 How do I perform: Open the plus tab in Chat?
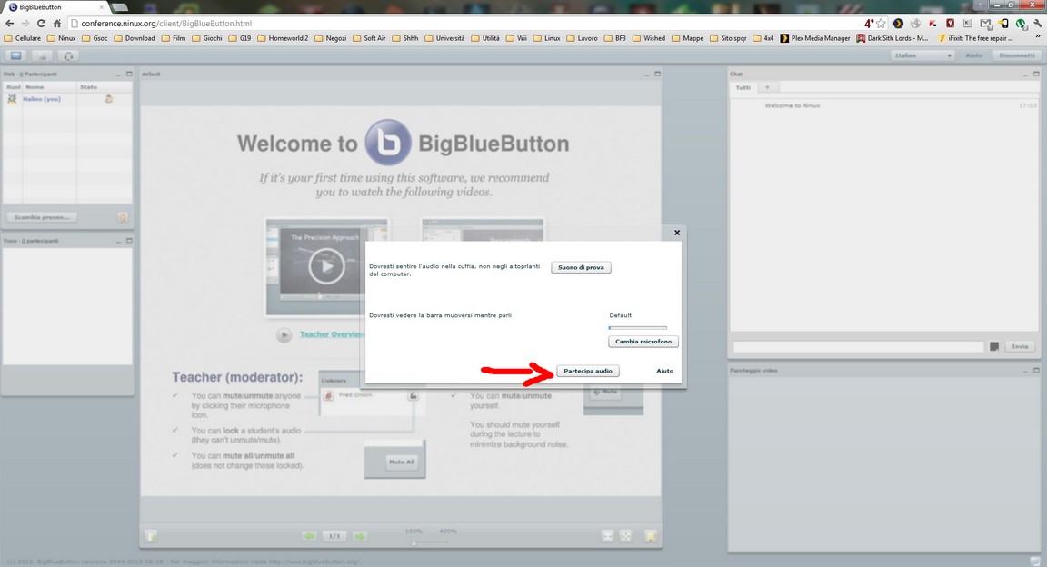(x=766, y=87)
